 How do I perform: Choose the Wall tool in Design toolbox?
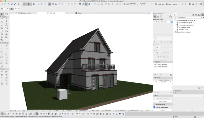coord(2,20)
